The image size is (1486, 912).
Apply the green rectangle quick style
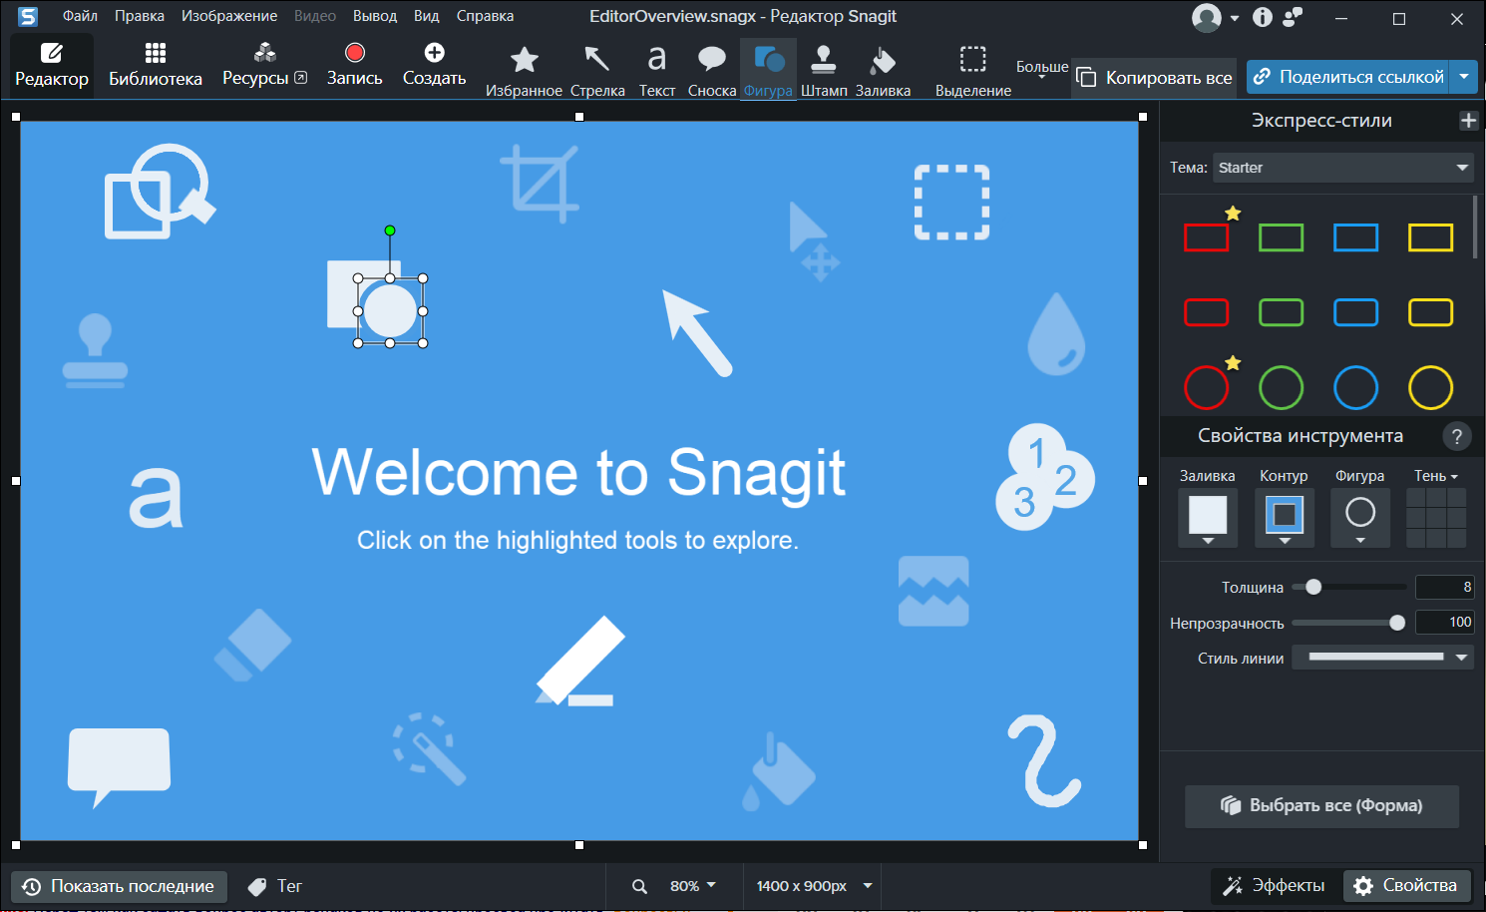(x=1282, y=237)
